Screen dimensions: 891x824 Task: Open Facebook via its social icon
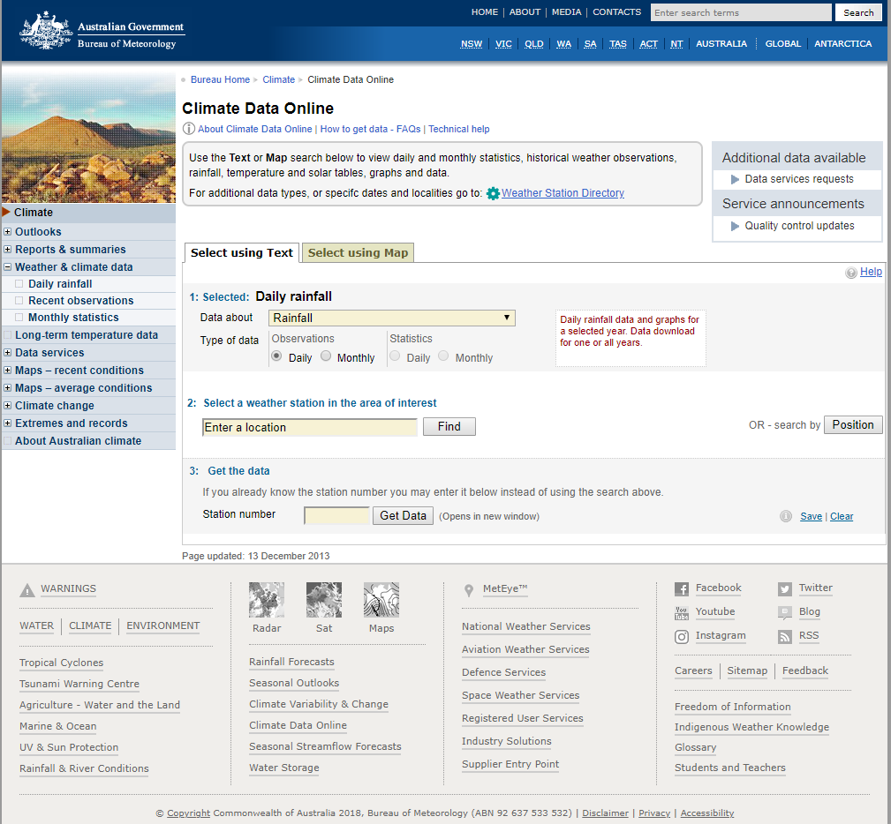pyautogui.click(x=682, y=588)
